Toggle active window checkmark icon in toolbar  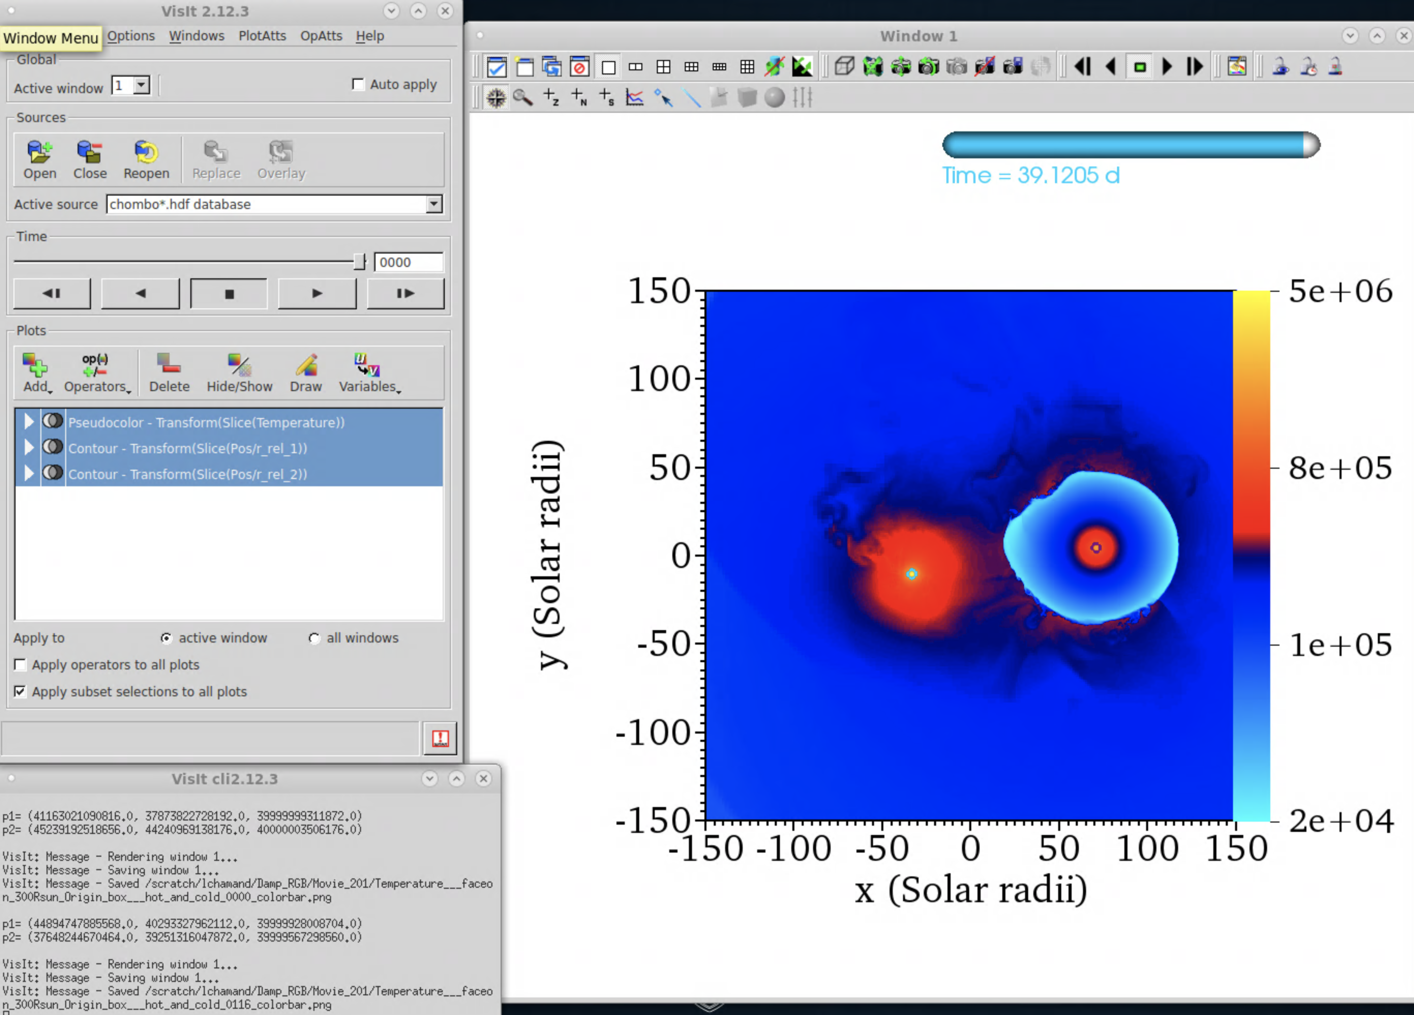(497, 66)
